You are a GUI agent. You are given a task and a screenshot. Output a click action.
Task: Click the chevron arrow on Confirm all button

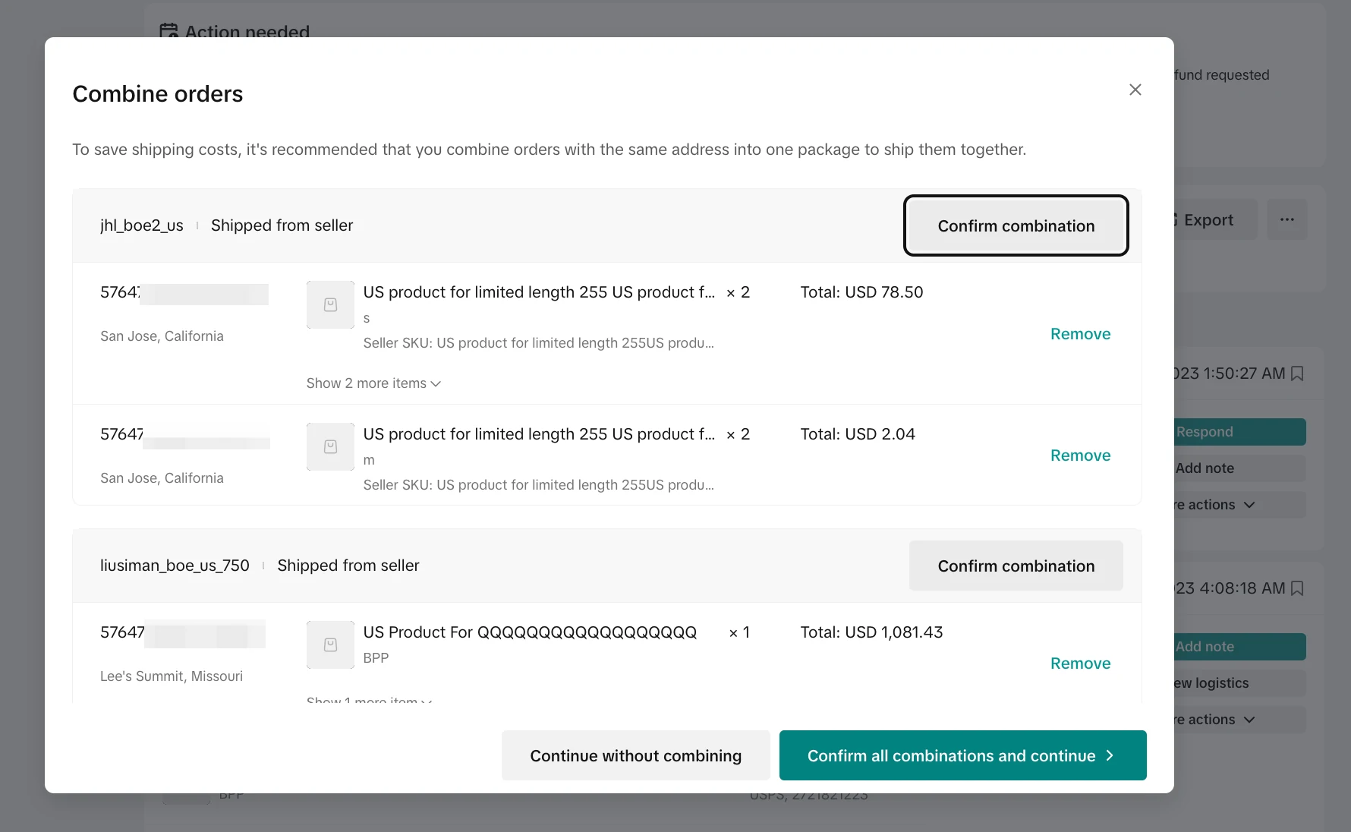(1110, 756)
